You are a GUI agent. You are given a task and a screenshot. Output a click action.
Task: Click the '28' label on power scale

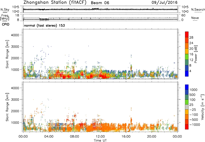[191, 37]
